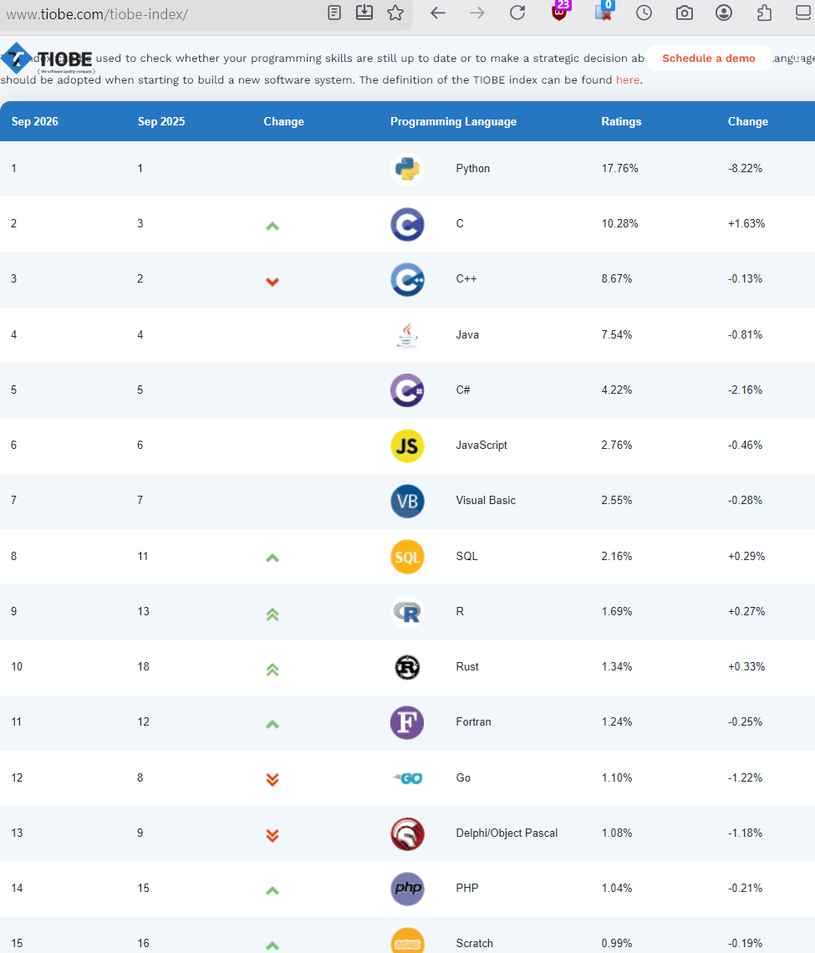Viewport: 815px width, 953px height.
Task: Click the 1.04% rating for PHP
Action: click(617, 889)
